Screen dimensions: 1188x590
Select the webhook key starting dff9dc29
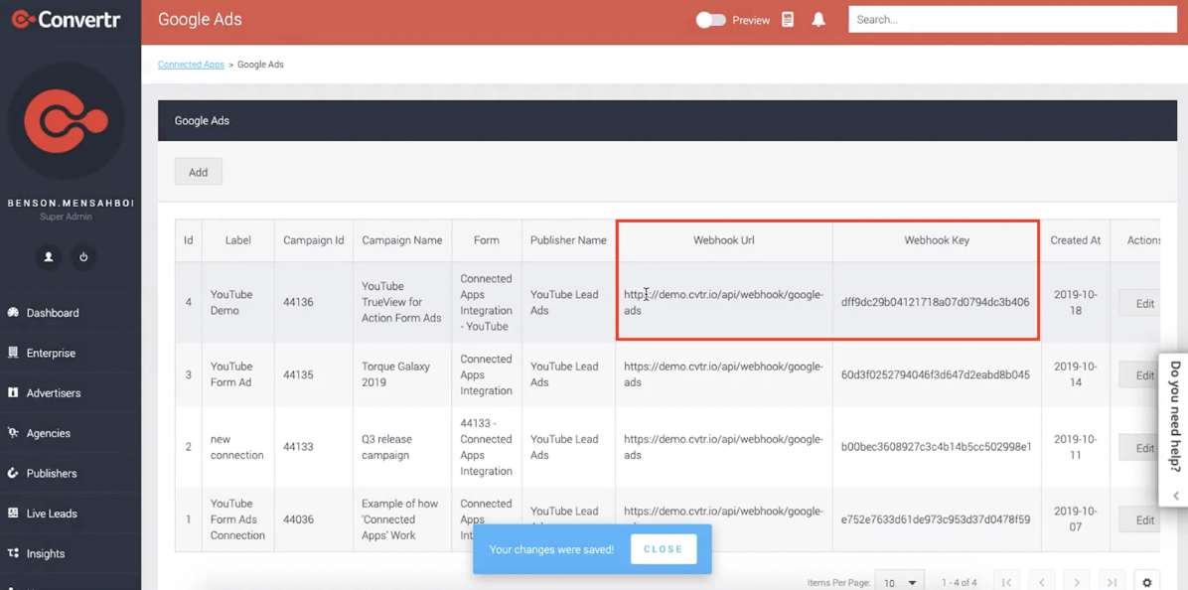click(x=935, y=302)
